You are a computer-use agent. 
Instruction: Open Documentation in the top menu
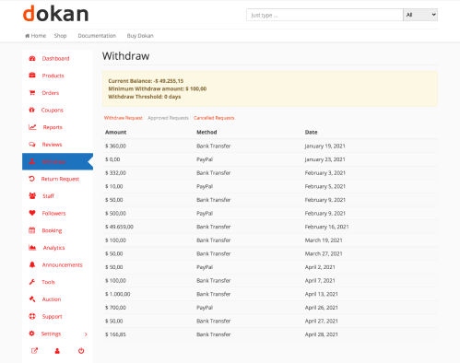click(97, 36)
